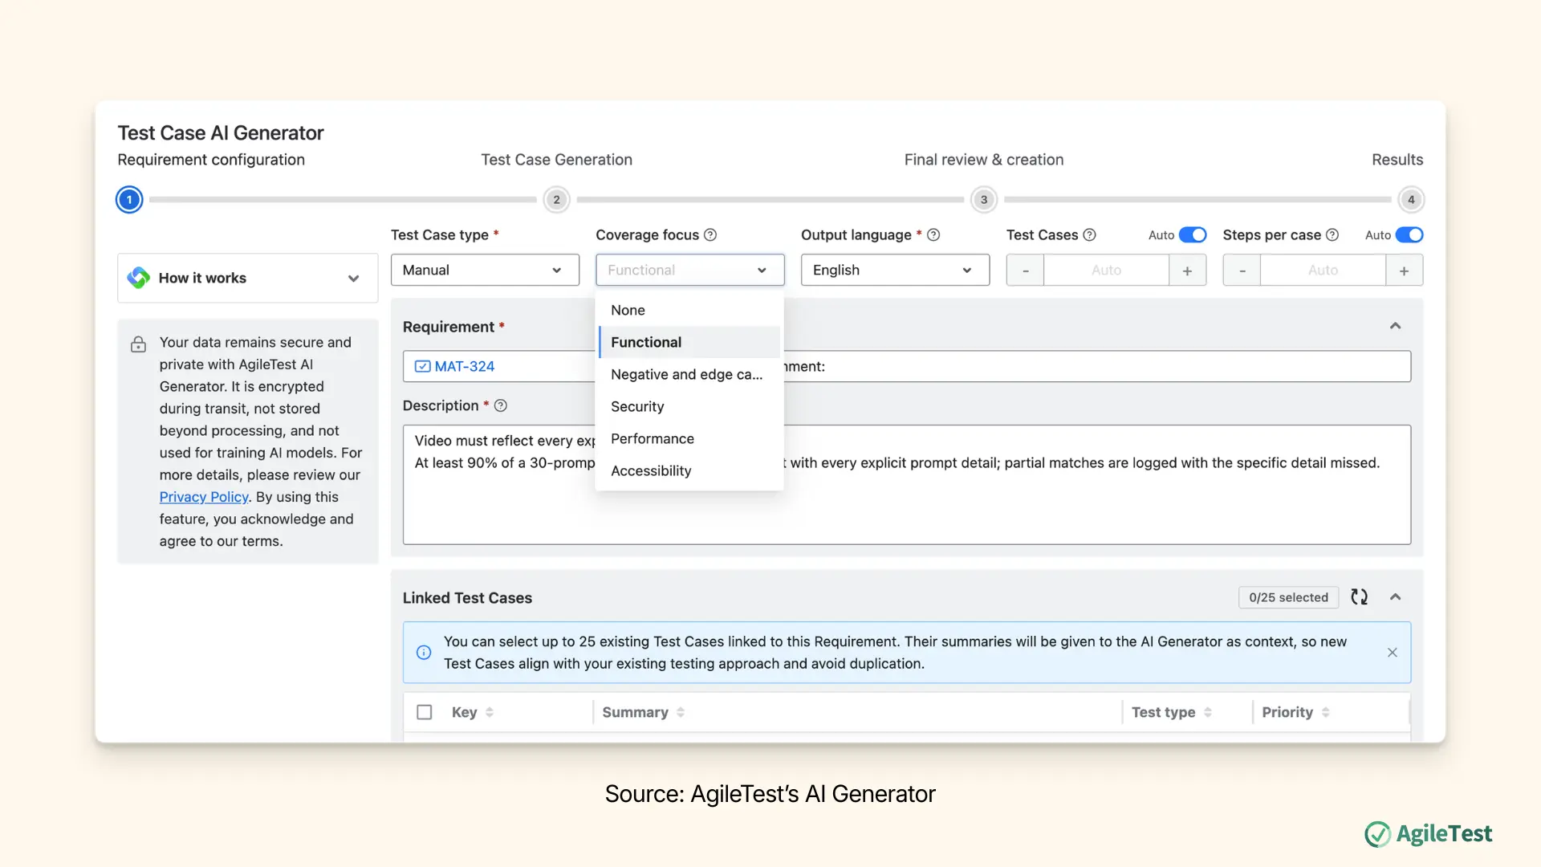The image size is (1541, 867).
Task: Collapse the Linked Test Cases section
Action: pyautogui.click(x=1395, y=597)
